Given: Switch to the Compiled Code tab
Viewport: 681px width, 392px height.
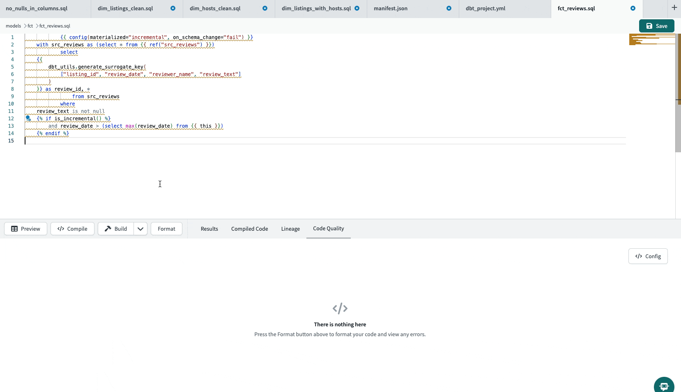Looking at the screenshot, I should pyautogui.click(x=249, y=229).
